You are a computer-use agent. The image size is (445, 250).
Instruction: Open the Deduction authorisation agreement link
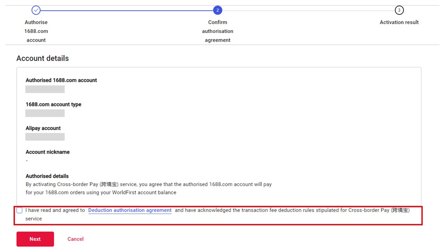[x=130, y=210]
